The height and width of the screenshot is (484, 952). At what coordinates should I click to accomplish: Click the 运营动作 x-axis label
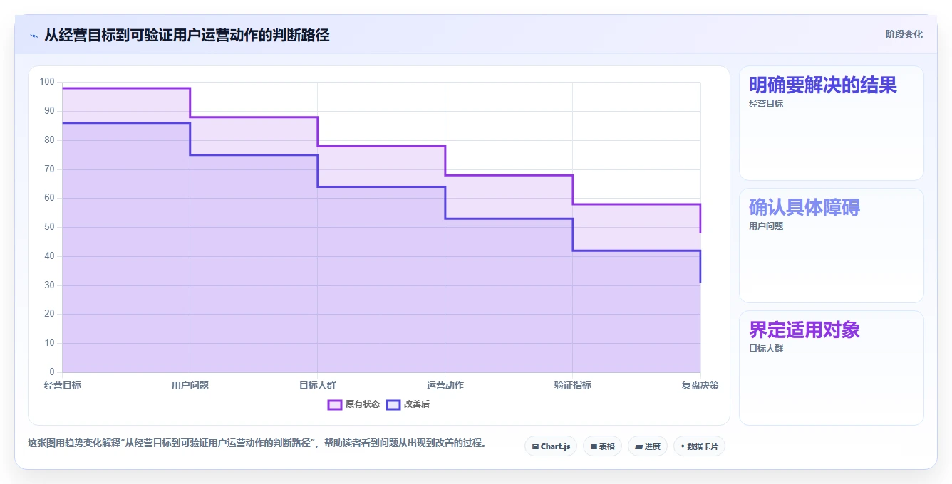[445, 385]
